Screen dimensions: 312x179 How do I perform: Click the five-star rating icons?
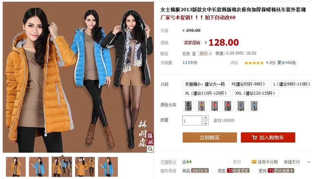point(254,63)
